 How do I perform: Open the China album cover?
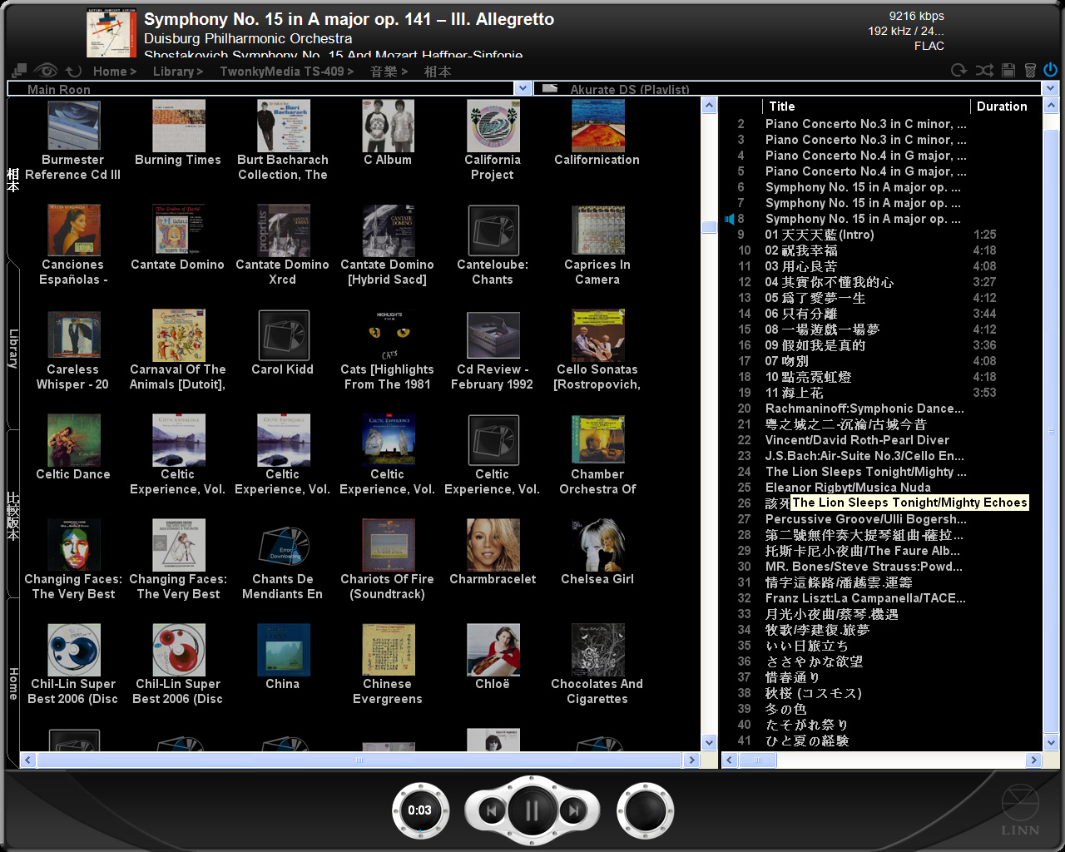pyautogui.click(x=283, y=650)
